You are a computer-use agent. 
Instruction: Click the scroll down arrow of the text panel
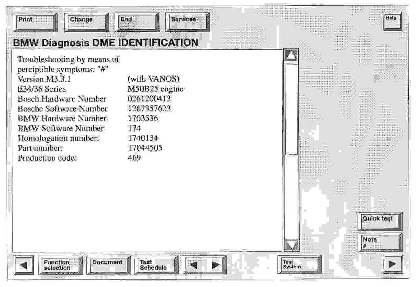[x=291, y=245]
